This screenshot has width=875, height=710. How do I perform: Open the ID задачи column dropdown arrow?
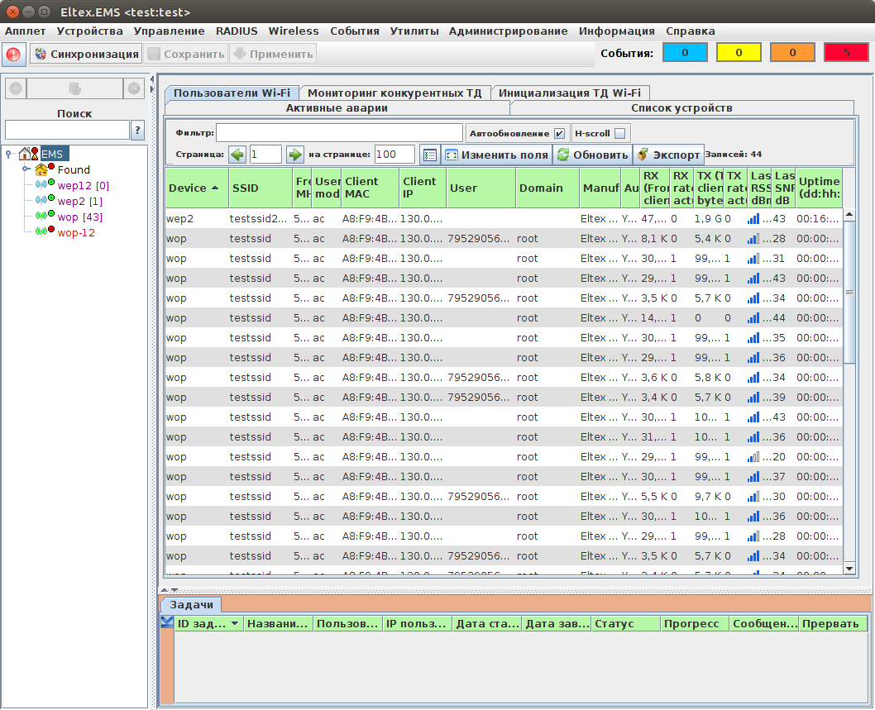tap(235, 624)
